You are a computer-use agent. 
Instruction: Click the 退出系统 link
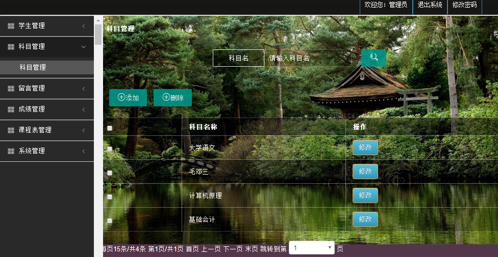click(430, 5)
